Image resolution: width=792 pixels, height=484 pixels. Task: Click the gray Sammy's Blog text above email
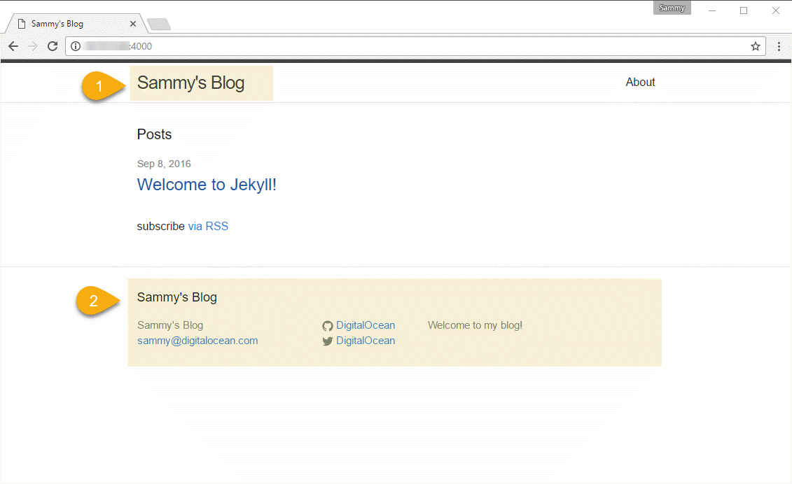[170, 325]
